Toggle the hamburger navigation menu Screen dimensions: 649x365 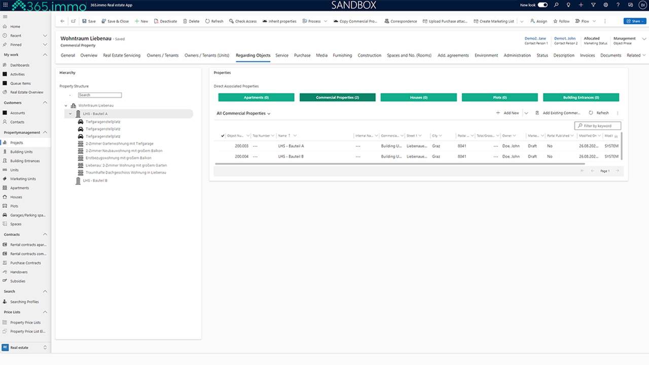pos(5,17)
